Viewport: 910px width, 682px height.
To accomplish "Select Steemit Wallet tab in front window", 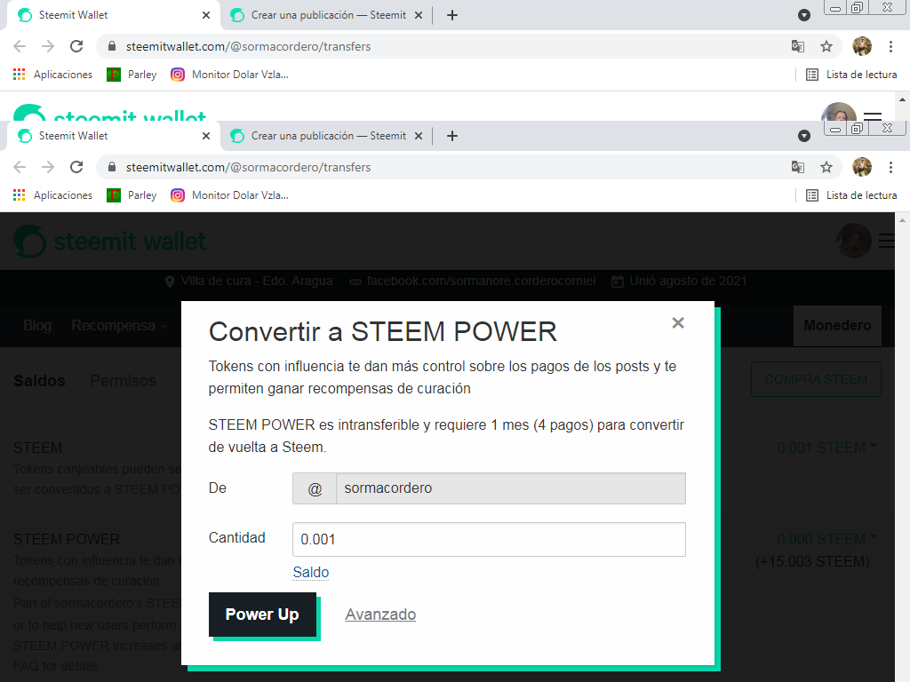I will [x=113, y=136].
